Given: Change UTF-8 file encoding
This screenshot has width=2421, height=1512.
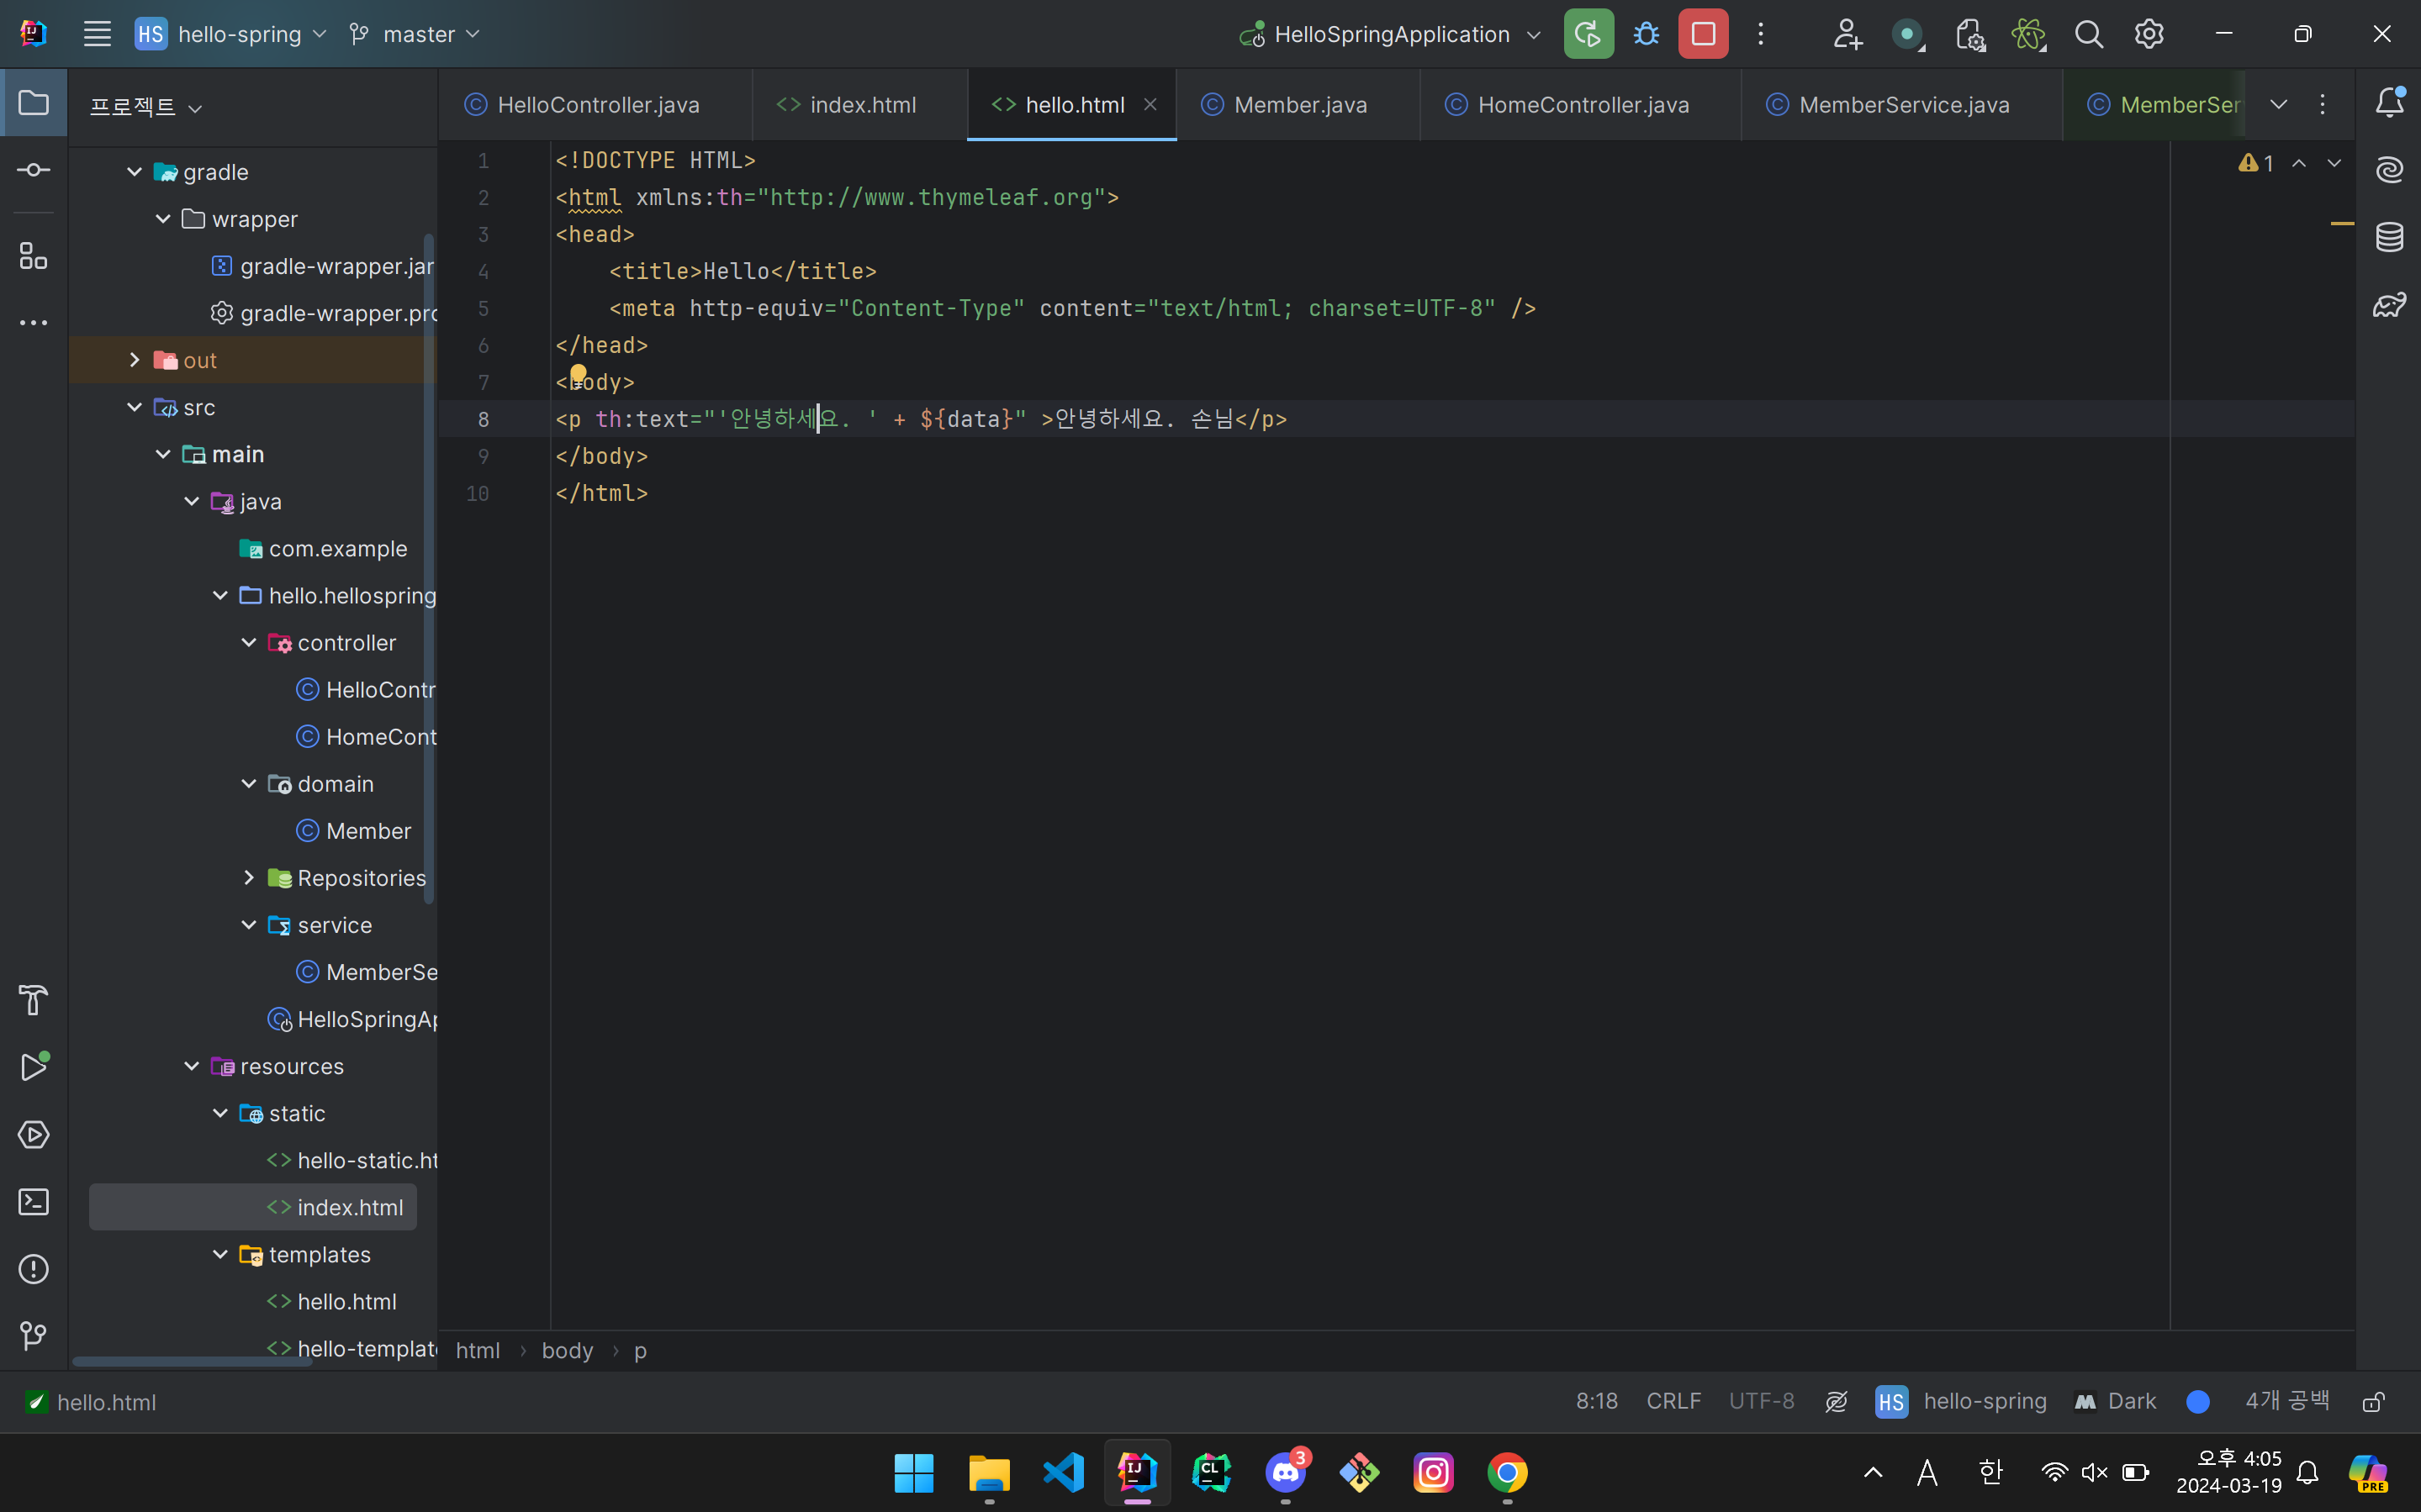Looking at the screenshot, I should point(1762,1402).
